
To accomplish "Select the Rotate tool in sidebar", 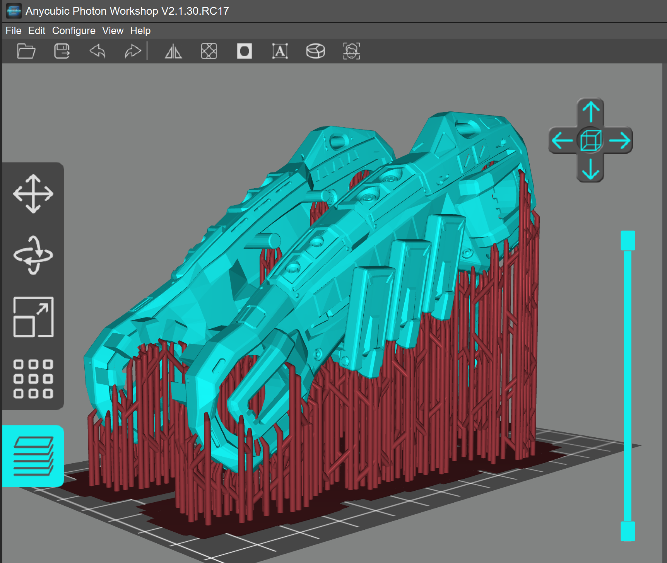I will [x=33, y=255].
